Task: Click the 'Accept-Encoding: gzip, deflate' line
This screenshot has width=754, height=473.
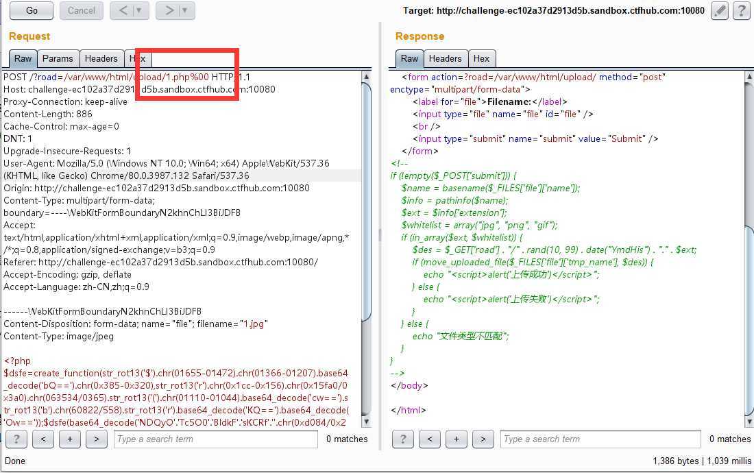Action: [x=67, y=274]
